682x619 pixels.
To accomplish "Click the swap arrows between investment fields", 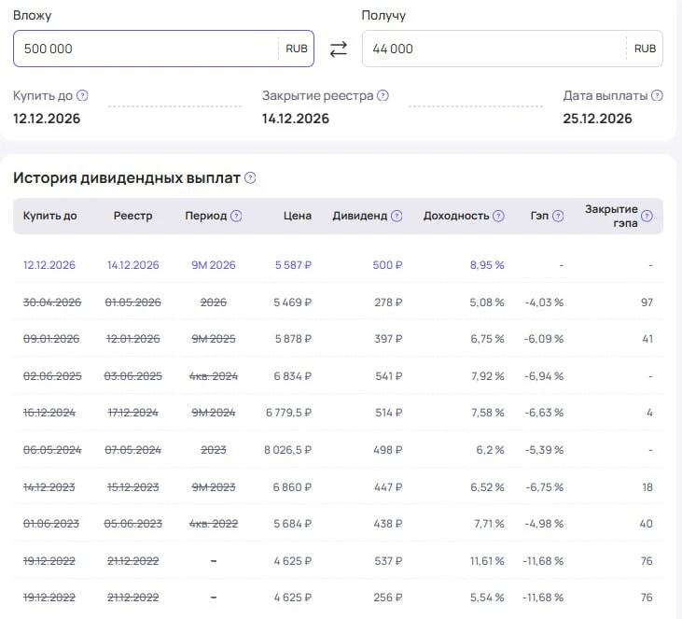I will point(338,49).
